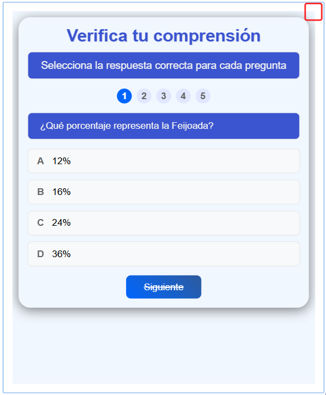326x395 pixels.
Task: Open question 4 from the step indicators
Action: coord(183,96)
